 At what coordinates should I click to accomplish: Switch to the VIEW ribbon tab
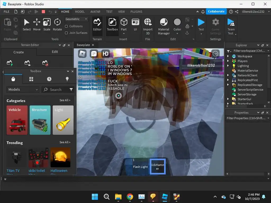[121, 12]
